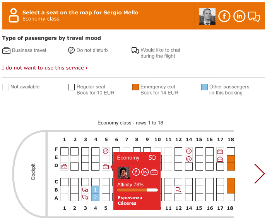Click the Facebook icon in the Esperanza Cáceres popup
The width and height of the screenshot is (267, 221).
[x=136, y=172]
